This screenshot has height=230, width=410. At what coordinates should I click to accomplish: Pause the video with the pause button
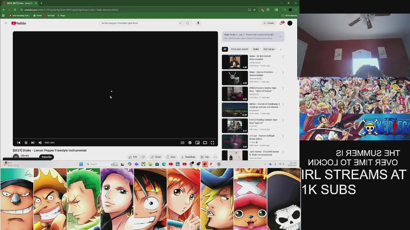coord(26,143)
